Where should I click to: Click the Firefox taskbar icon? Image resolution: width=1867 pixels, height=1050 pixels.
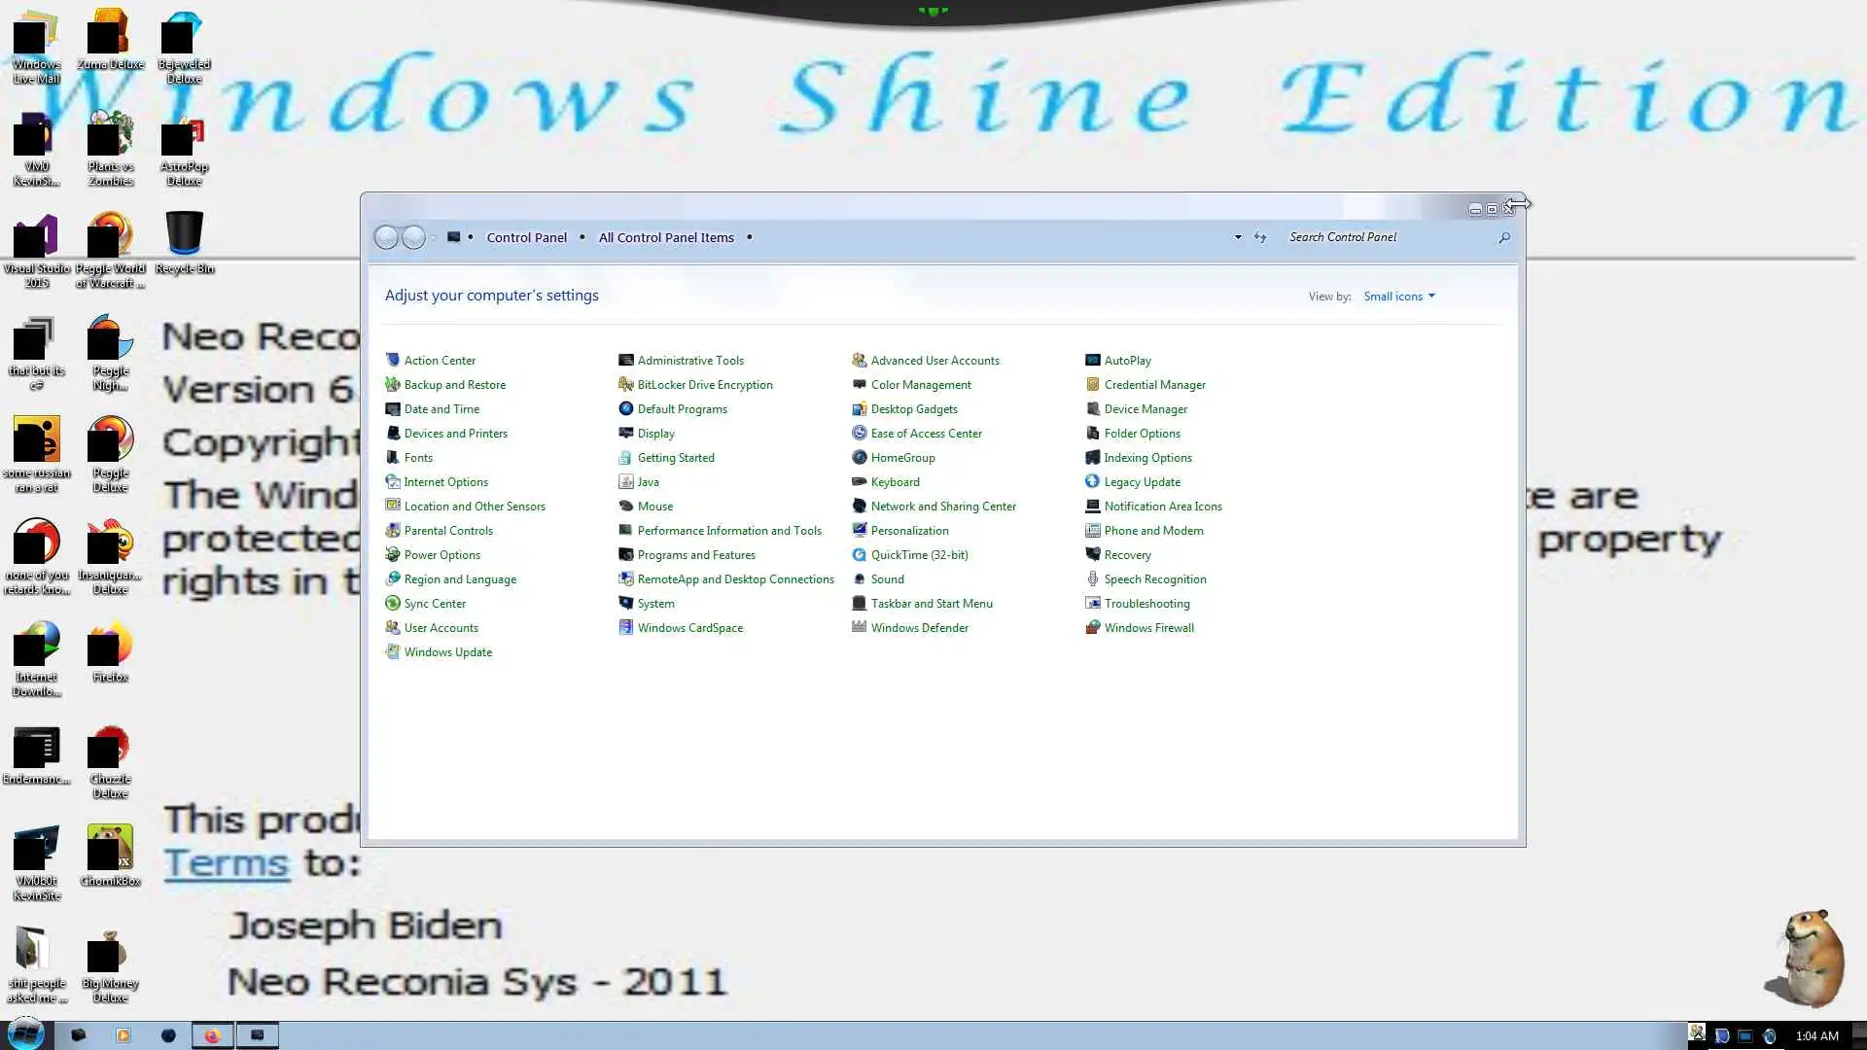click(212, 1035)
